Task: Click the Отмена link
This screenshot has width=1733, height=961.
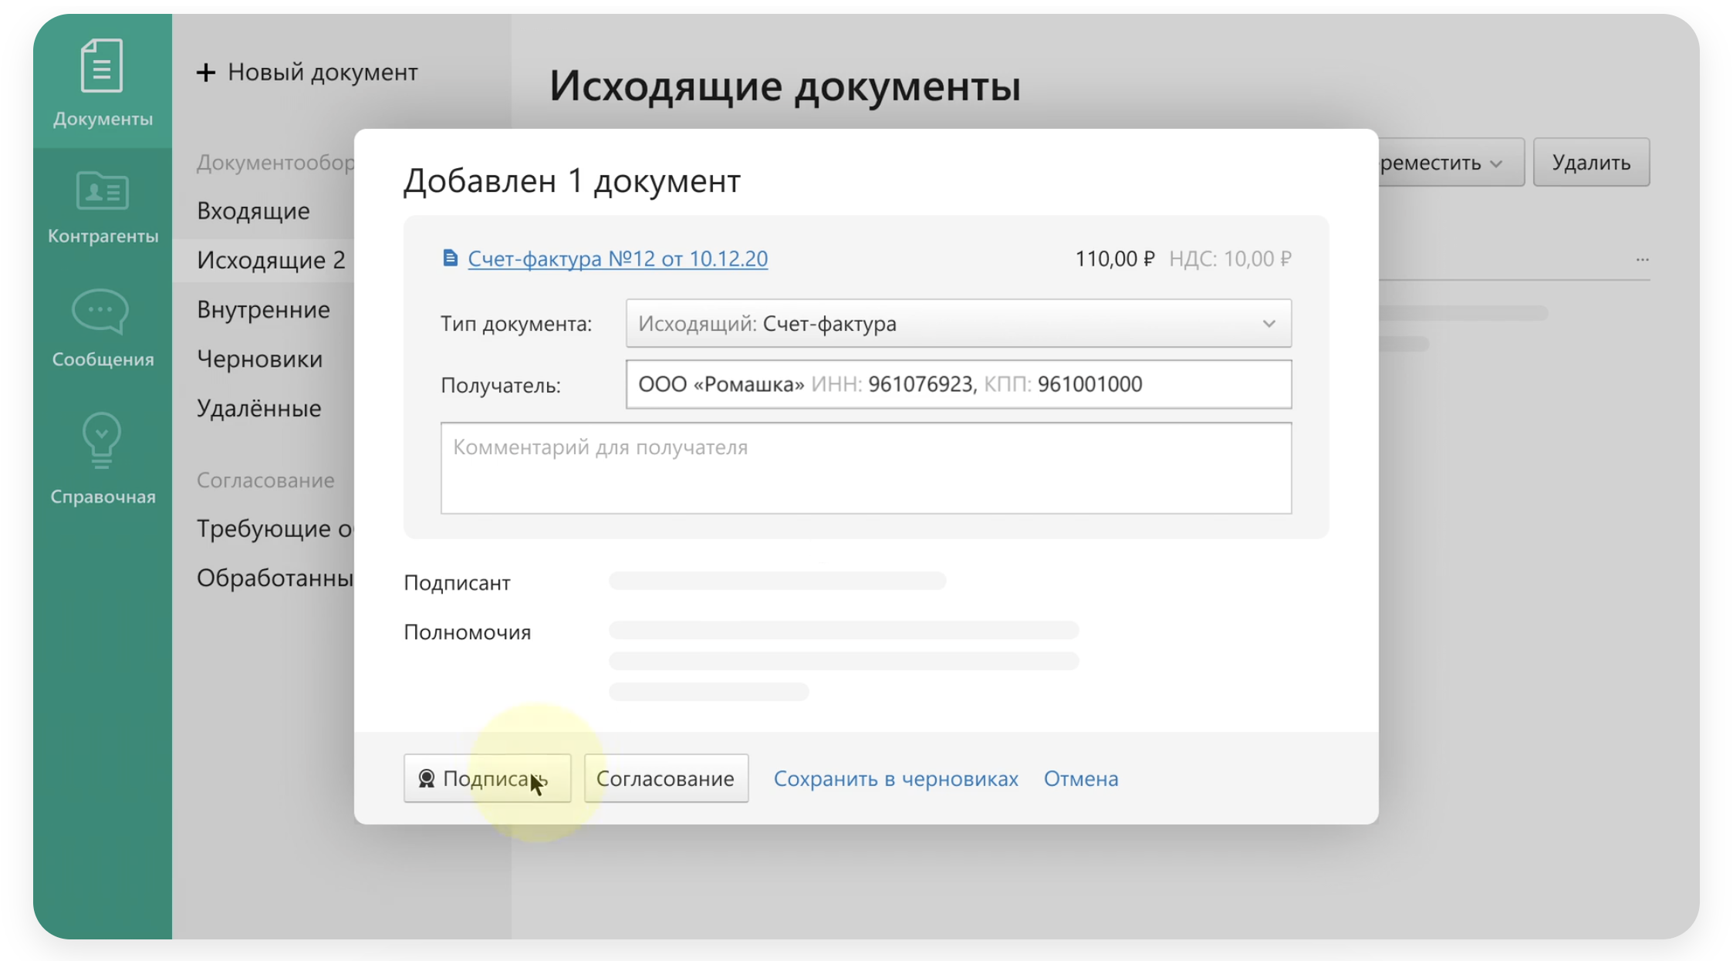Action: [x=1081, y=778]
